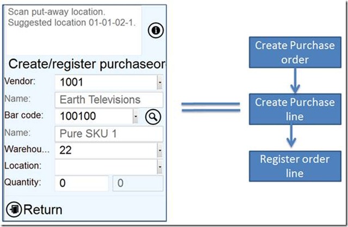Click the Register order line box
Viewport: 348px width, 227px height.
pos(295,167)
